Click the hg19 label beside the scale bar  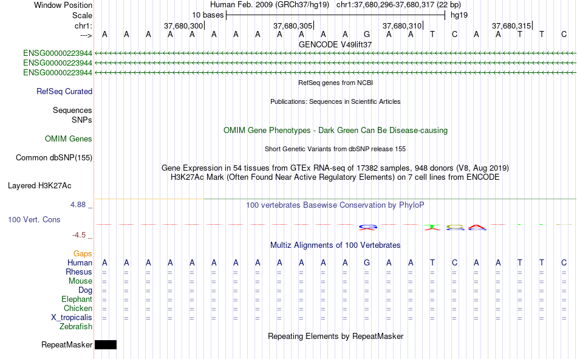coord(459,15)
